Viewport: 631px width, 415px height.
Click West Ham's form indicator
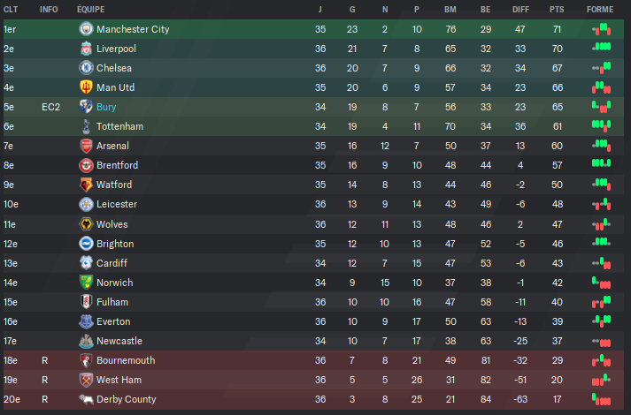point(602,380)
